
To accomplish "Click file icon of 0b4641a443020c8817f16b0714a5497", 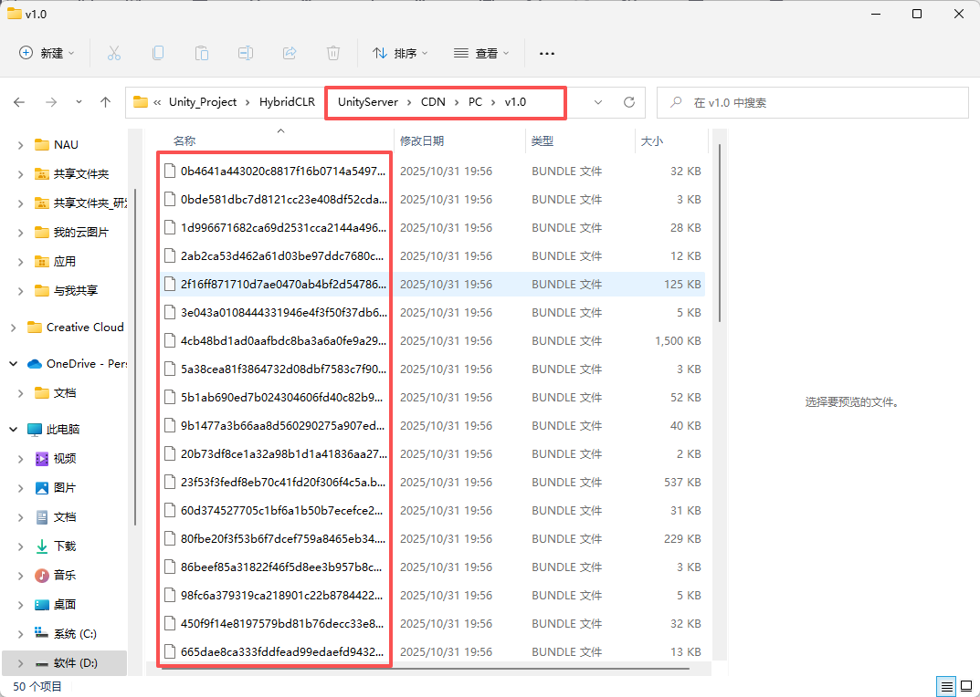I will click(169, 172).
